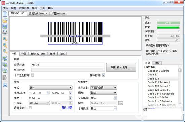Open the 单位 dropdown showing 毫米
185x122 pixels.
50,88
